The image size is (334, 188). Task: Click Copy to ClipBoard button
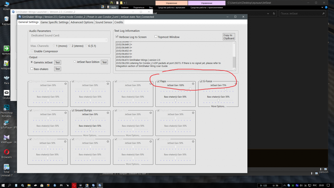(229, 37)
